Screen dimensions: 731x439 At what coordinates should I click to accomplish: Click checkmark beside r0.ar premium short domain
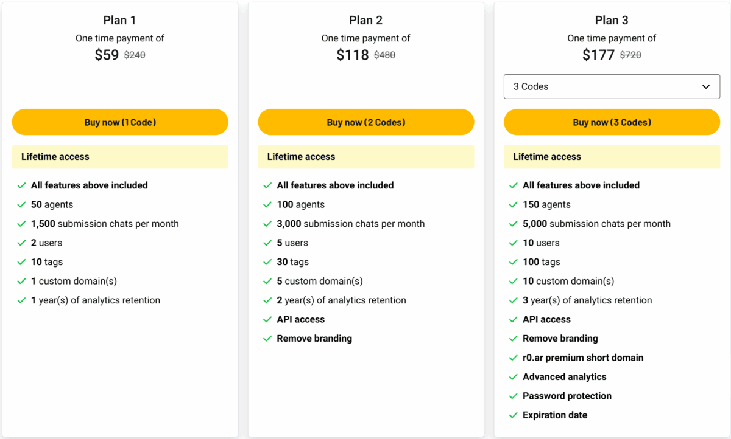click(x=514, y=358)
